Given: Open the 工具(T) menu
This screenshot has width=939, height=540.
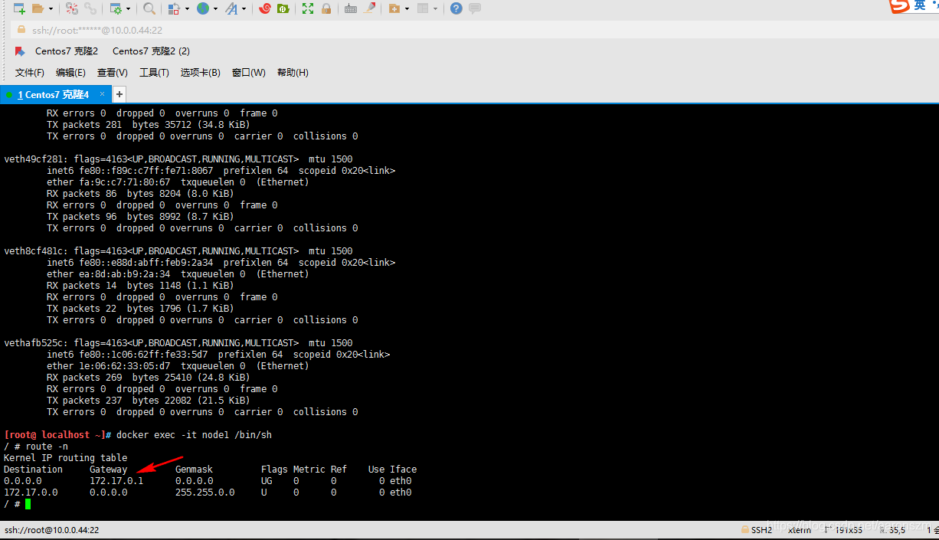Looking at the screenshot, I should click(154, 73).
